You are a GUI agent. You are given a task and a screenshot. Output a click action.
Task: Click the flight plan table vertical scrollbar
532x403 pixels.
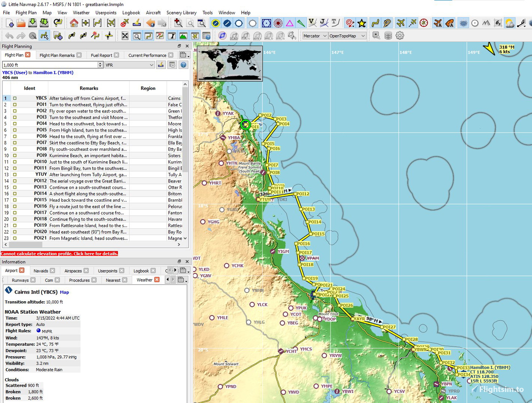185,161
